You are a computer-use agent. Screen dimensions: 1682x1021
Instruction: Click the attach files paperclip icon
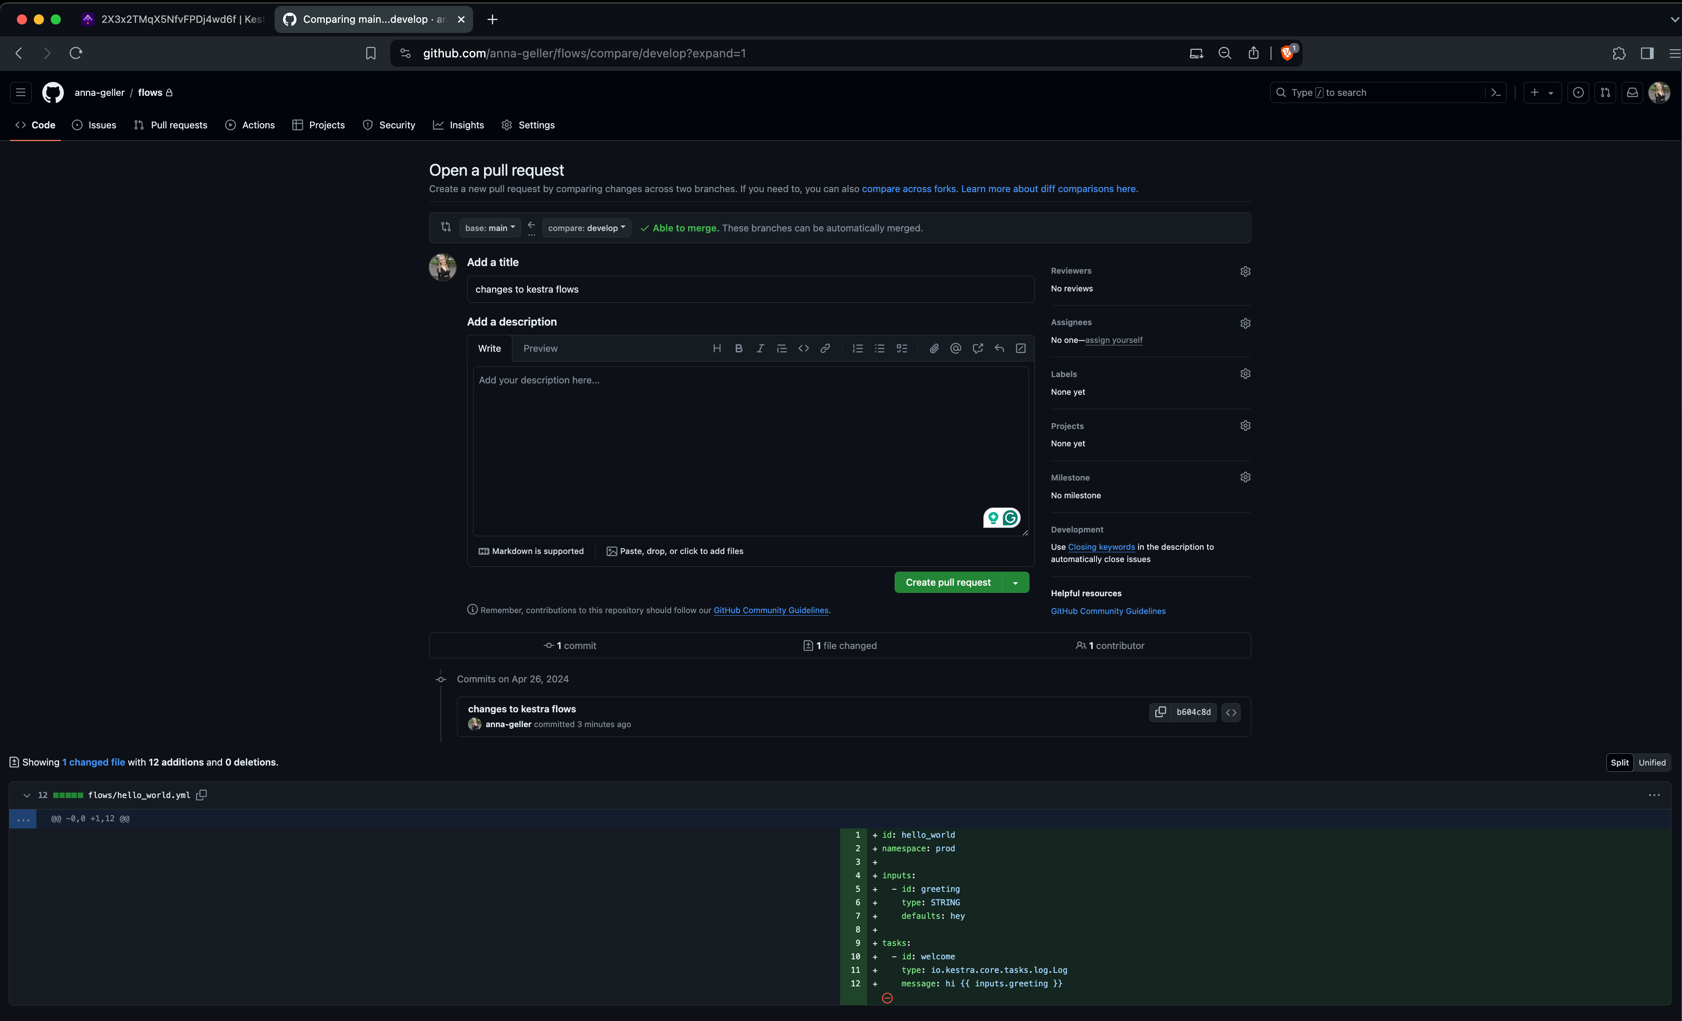pos(934,349)
